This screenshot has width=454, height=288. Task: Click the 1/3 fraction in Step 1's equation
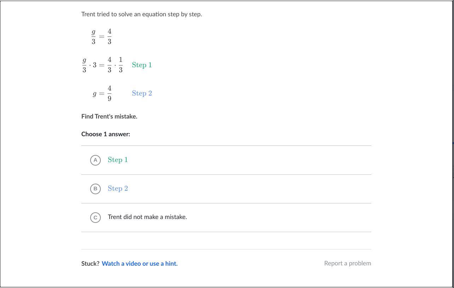[x=121, y=65]
